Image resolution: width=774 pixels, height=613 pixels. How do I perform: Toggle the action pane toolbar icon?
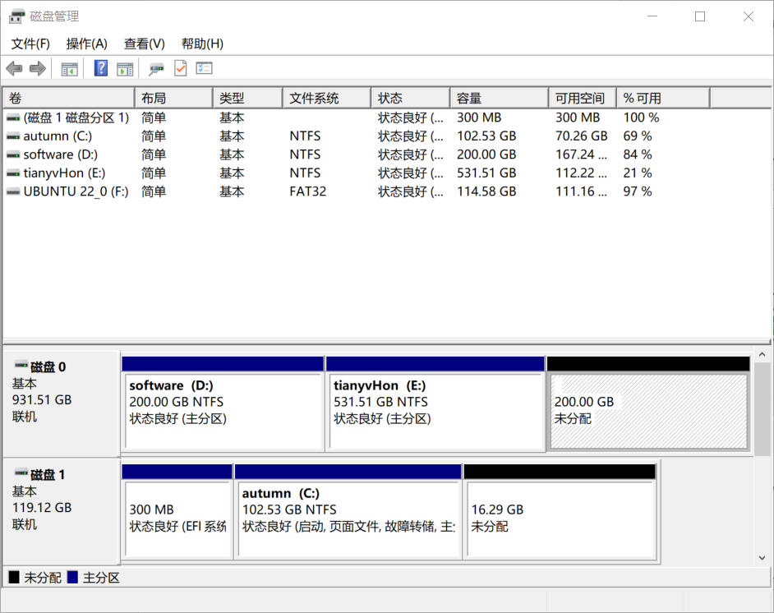click(x=125, y=69)
